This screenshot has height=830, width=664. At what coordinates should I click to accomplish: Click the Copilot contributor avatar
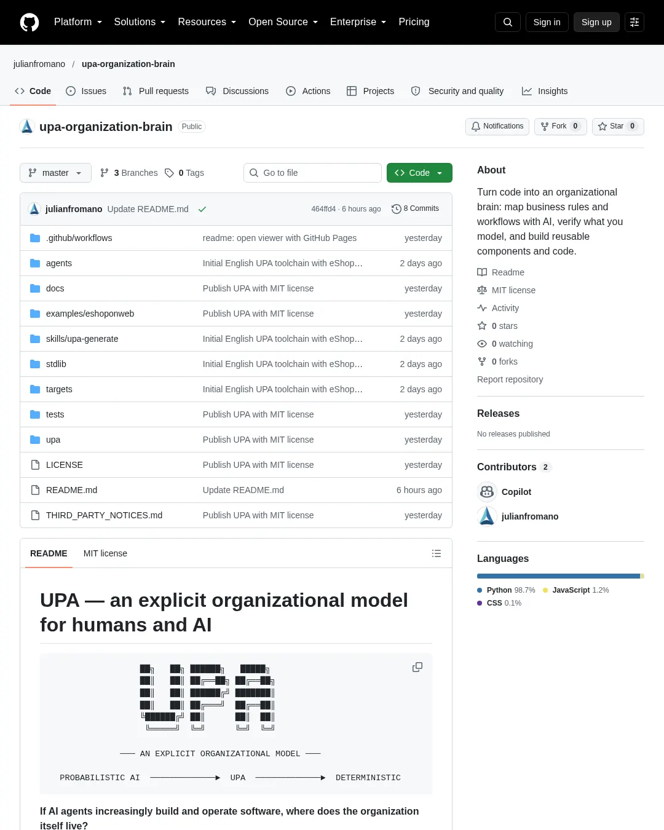487,492
